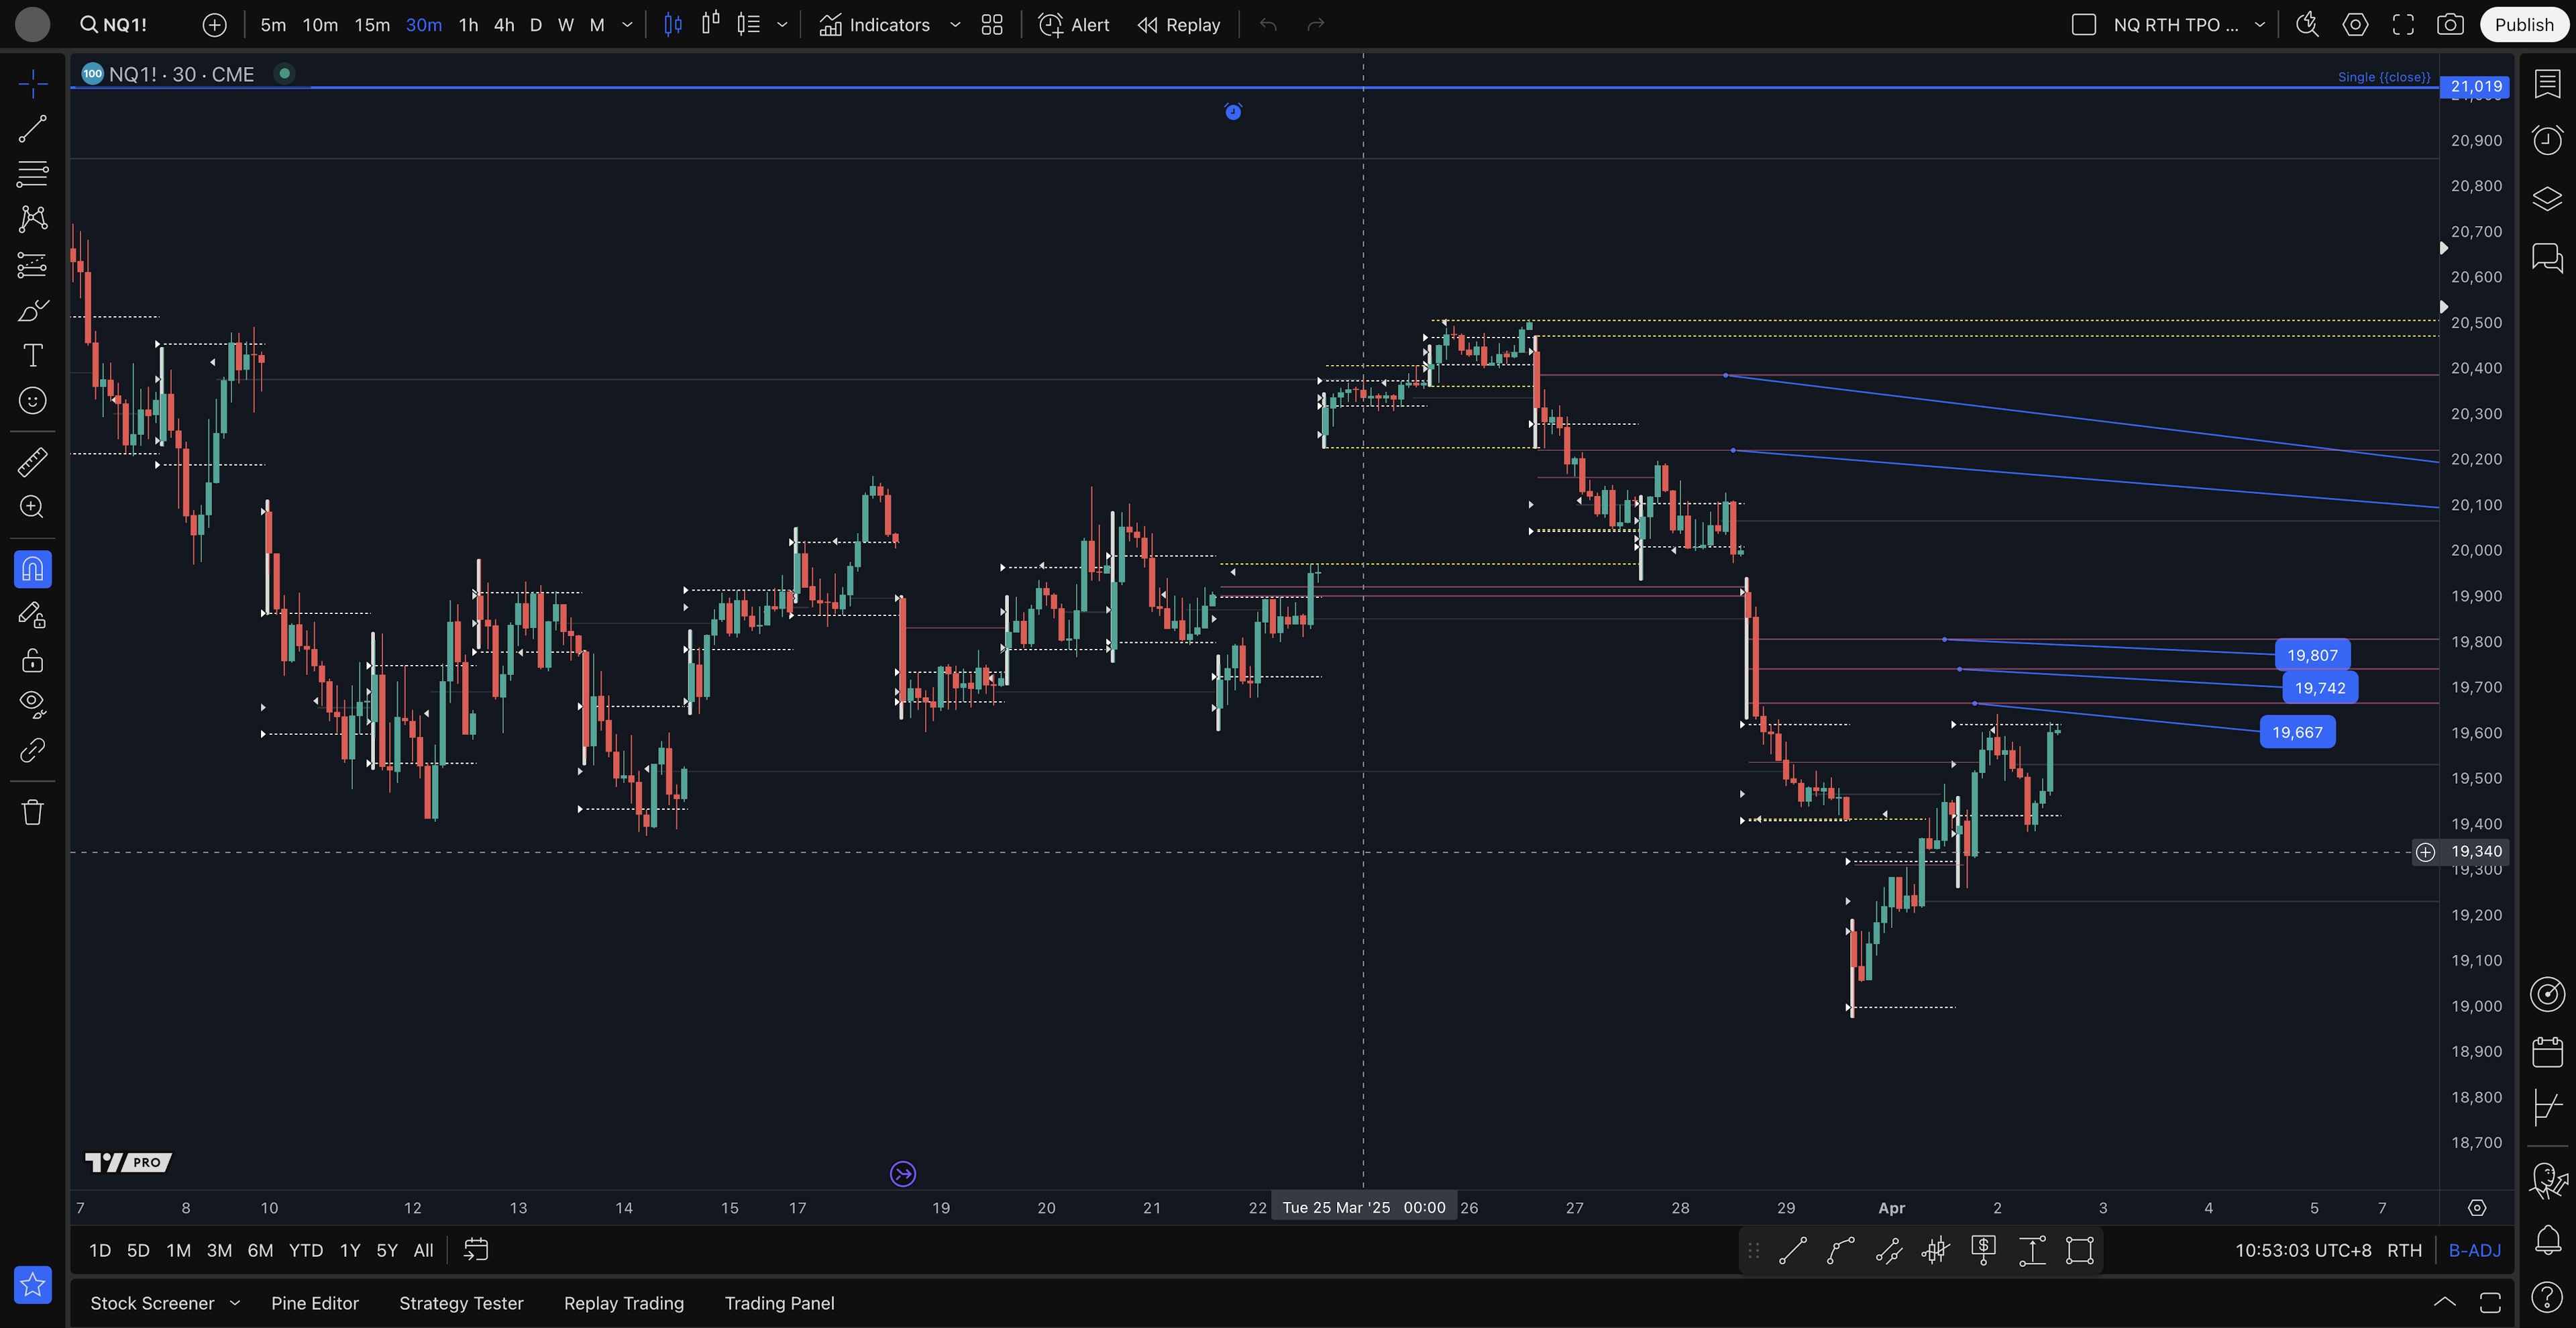
Task: Click the 19,807 blue price label
Action: (x=2312, y=655)
